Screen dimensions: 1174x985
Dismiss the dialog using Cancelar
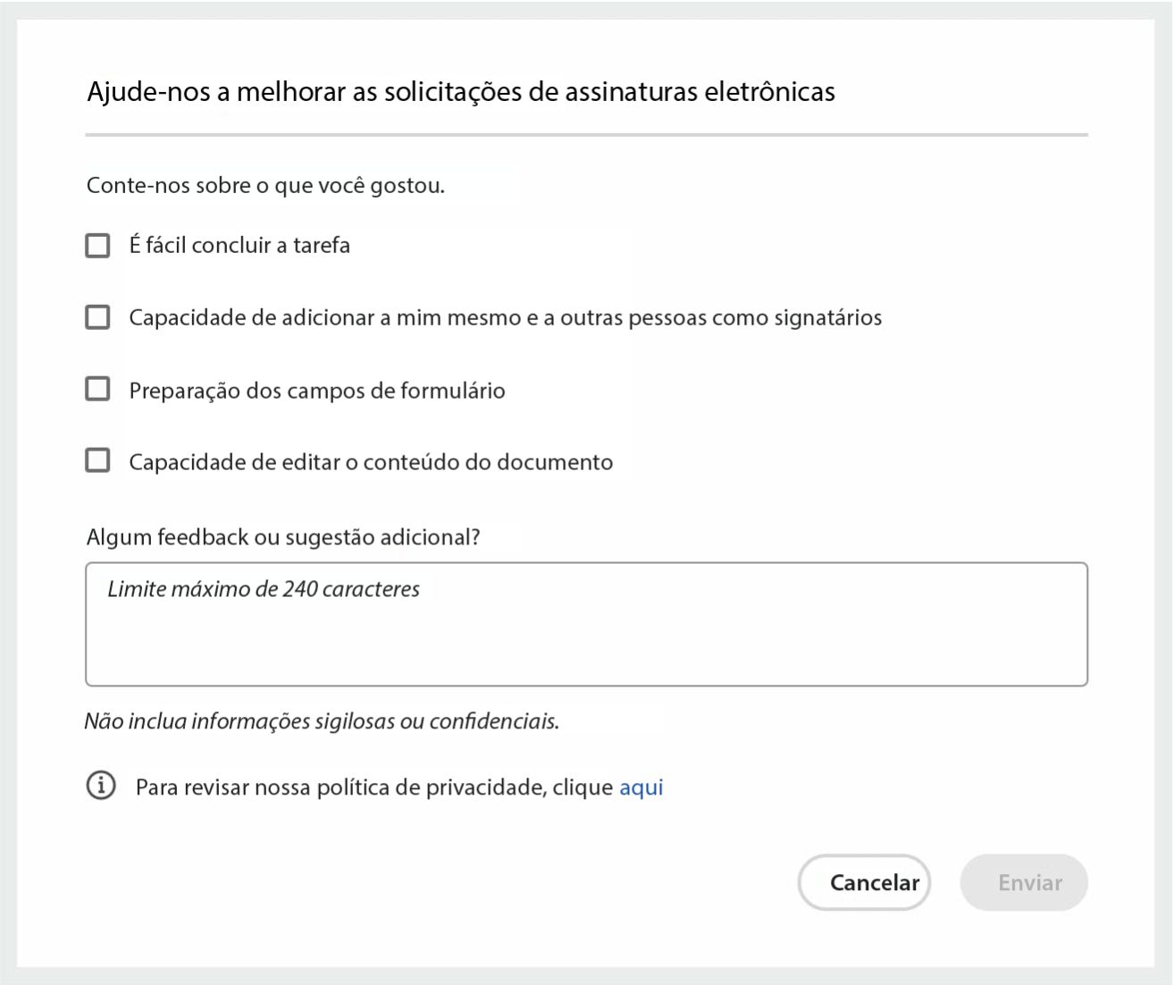point(863,882)
